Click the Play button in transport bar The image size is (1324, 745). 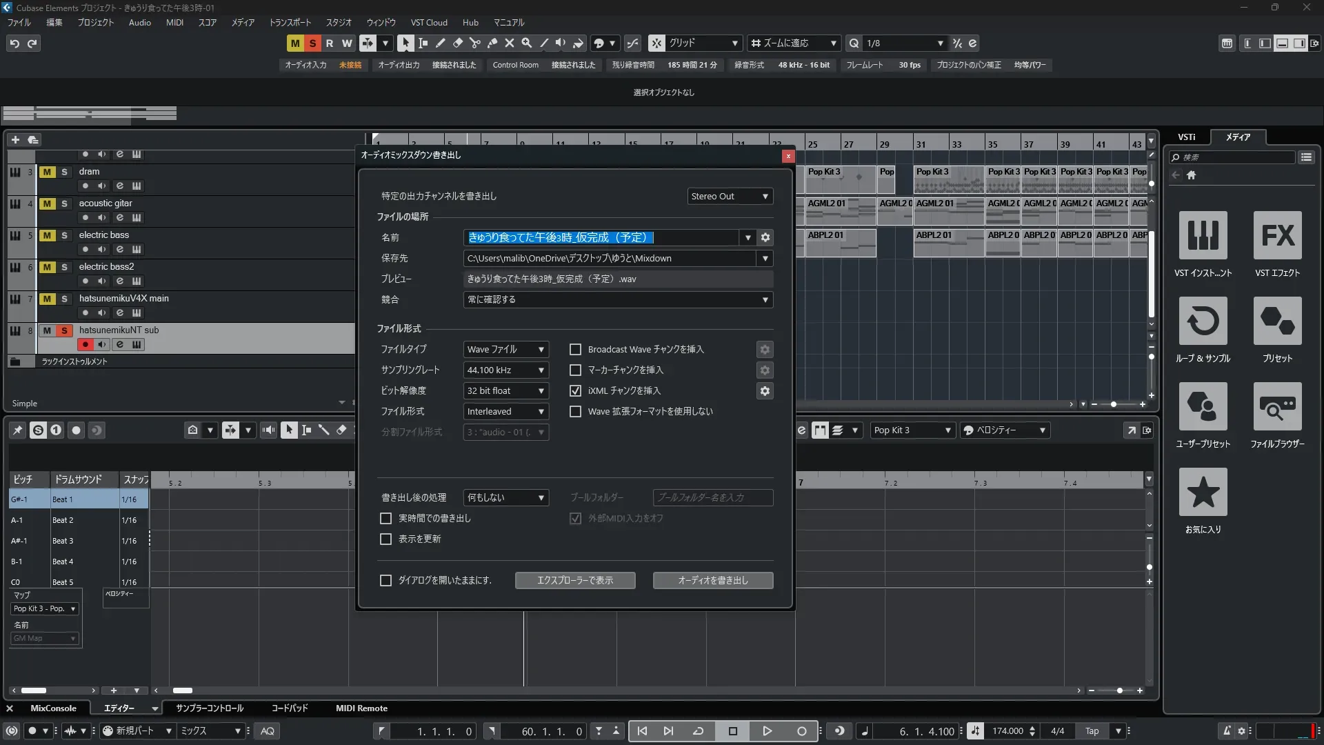coord(767,731)
